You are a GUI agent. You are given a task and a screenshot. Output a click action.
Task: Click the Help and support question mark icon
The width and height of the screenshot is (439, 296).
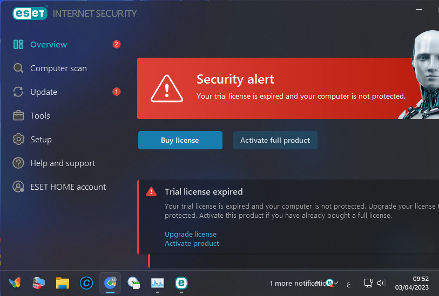18,163
